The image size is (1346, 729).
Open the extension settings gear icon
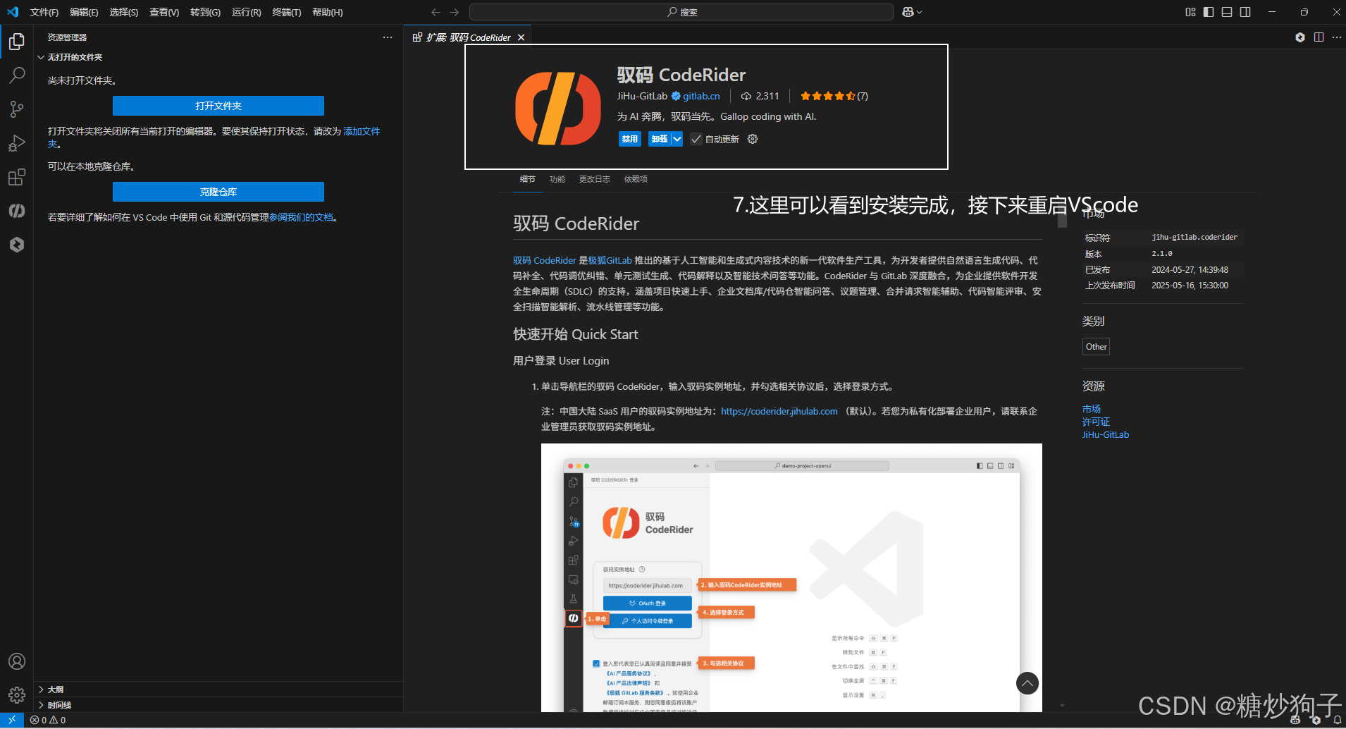pyautogui.click(x=753, y=139)
